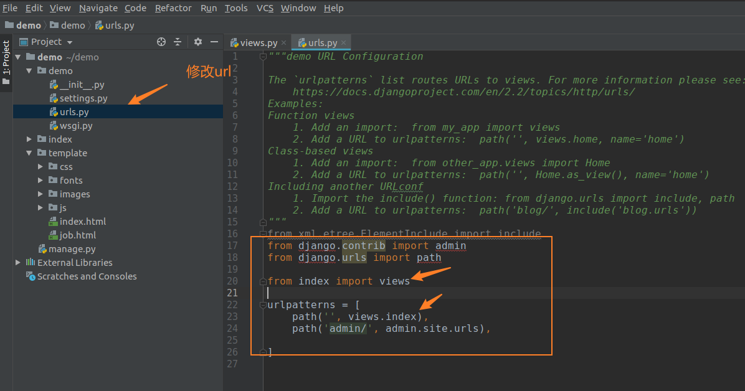This screenshot has height=391, width=745.
Task: Open the Refactor menu
Action: [173, 8]
